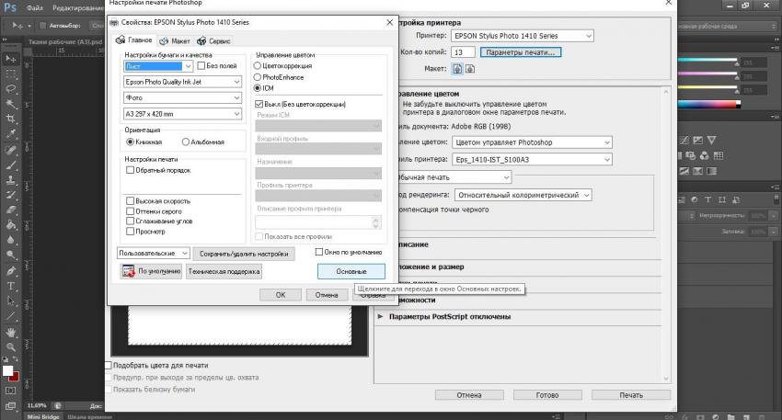The height and width of the screenshot is (420, 782).
Task: Open the A3 297 x 420 mm paper size dropdown
Action: [184, 112]
